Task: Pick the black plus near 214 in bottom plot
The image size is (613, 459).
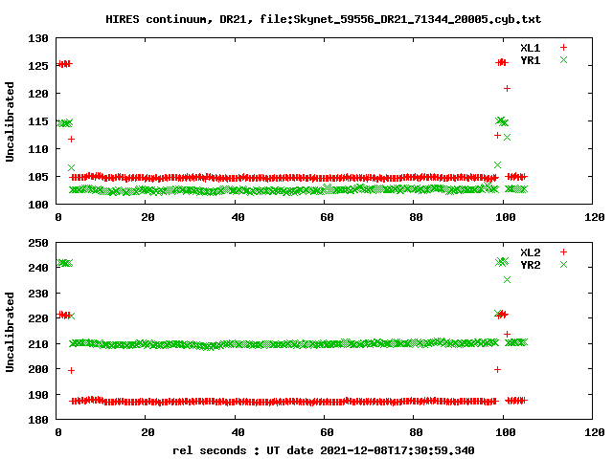Action: (507, 334)
